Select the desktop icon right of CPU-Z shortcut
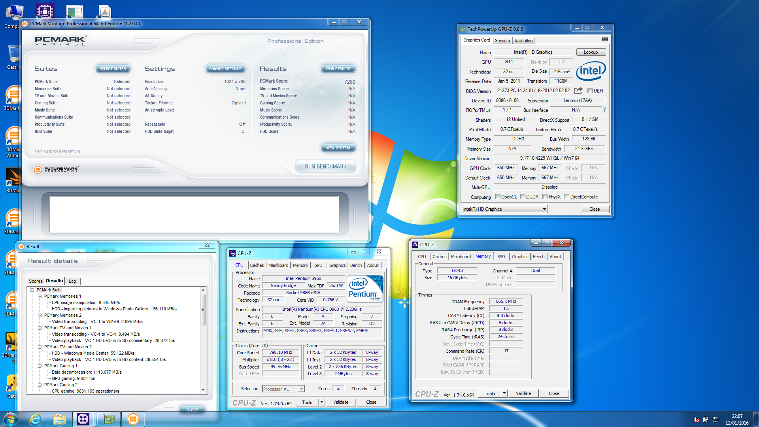759x427 pixels. point(74,11)
